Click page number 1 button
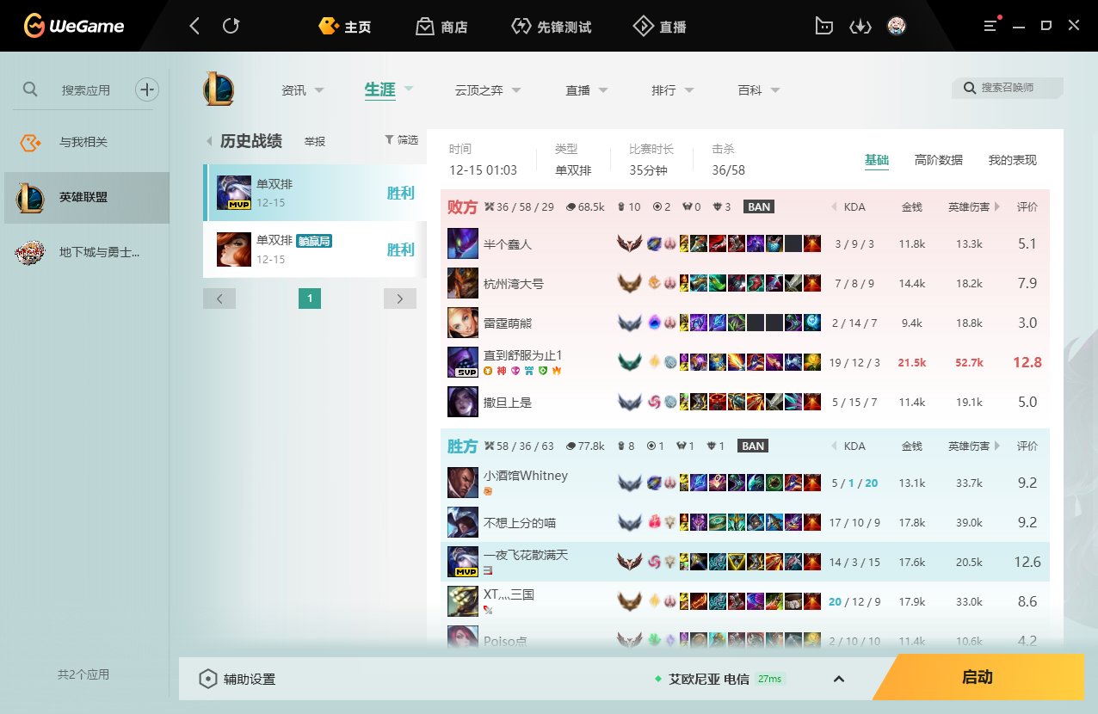 (310, 299)
